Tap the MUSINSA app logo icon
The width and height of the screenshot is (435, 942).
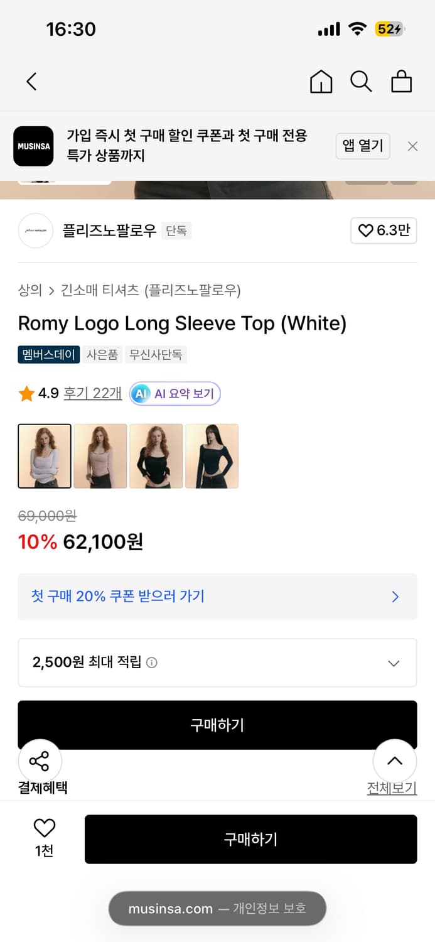pyautogui.click(x=33, y=146)
